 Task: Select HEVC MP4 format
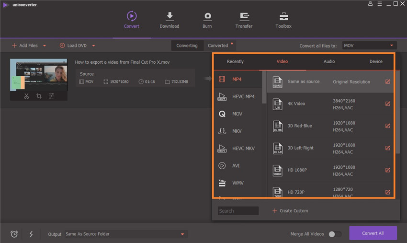click(237, 96)
